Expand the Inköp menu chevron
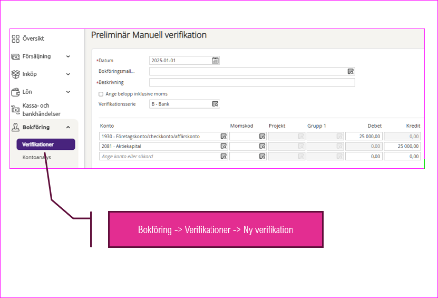 coord(68,74)
